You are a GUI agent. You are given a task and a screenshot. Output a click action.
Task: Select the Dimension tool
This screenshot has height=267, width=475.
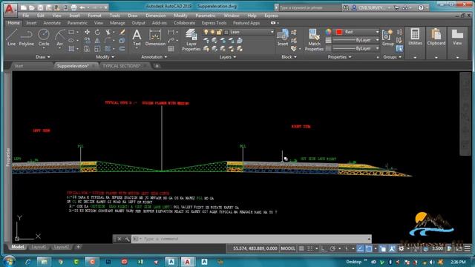point(155,38)
